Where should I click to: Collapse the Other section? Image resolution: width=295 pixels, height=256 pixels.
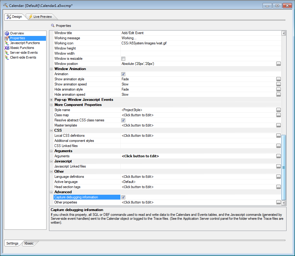click(x=51, y=171)
